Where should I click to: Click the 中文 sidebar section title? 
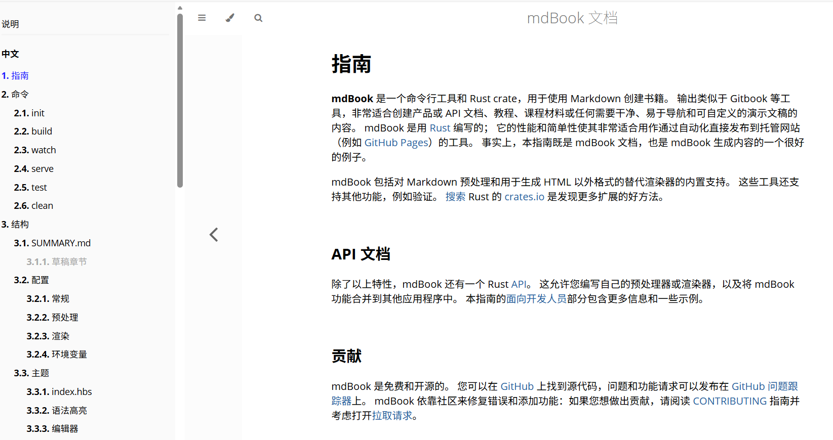coord(10,54)
